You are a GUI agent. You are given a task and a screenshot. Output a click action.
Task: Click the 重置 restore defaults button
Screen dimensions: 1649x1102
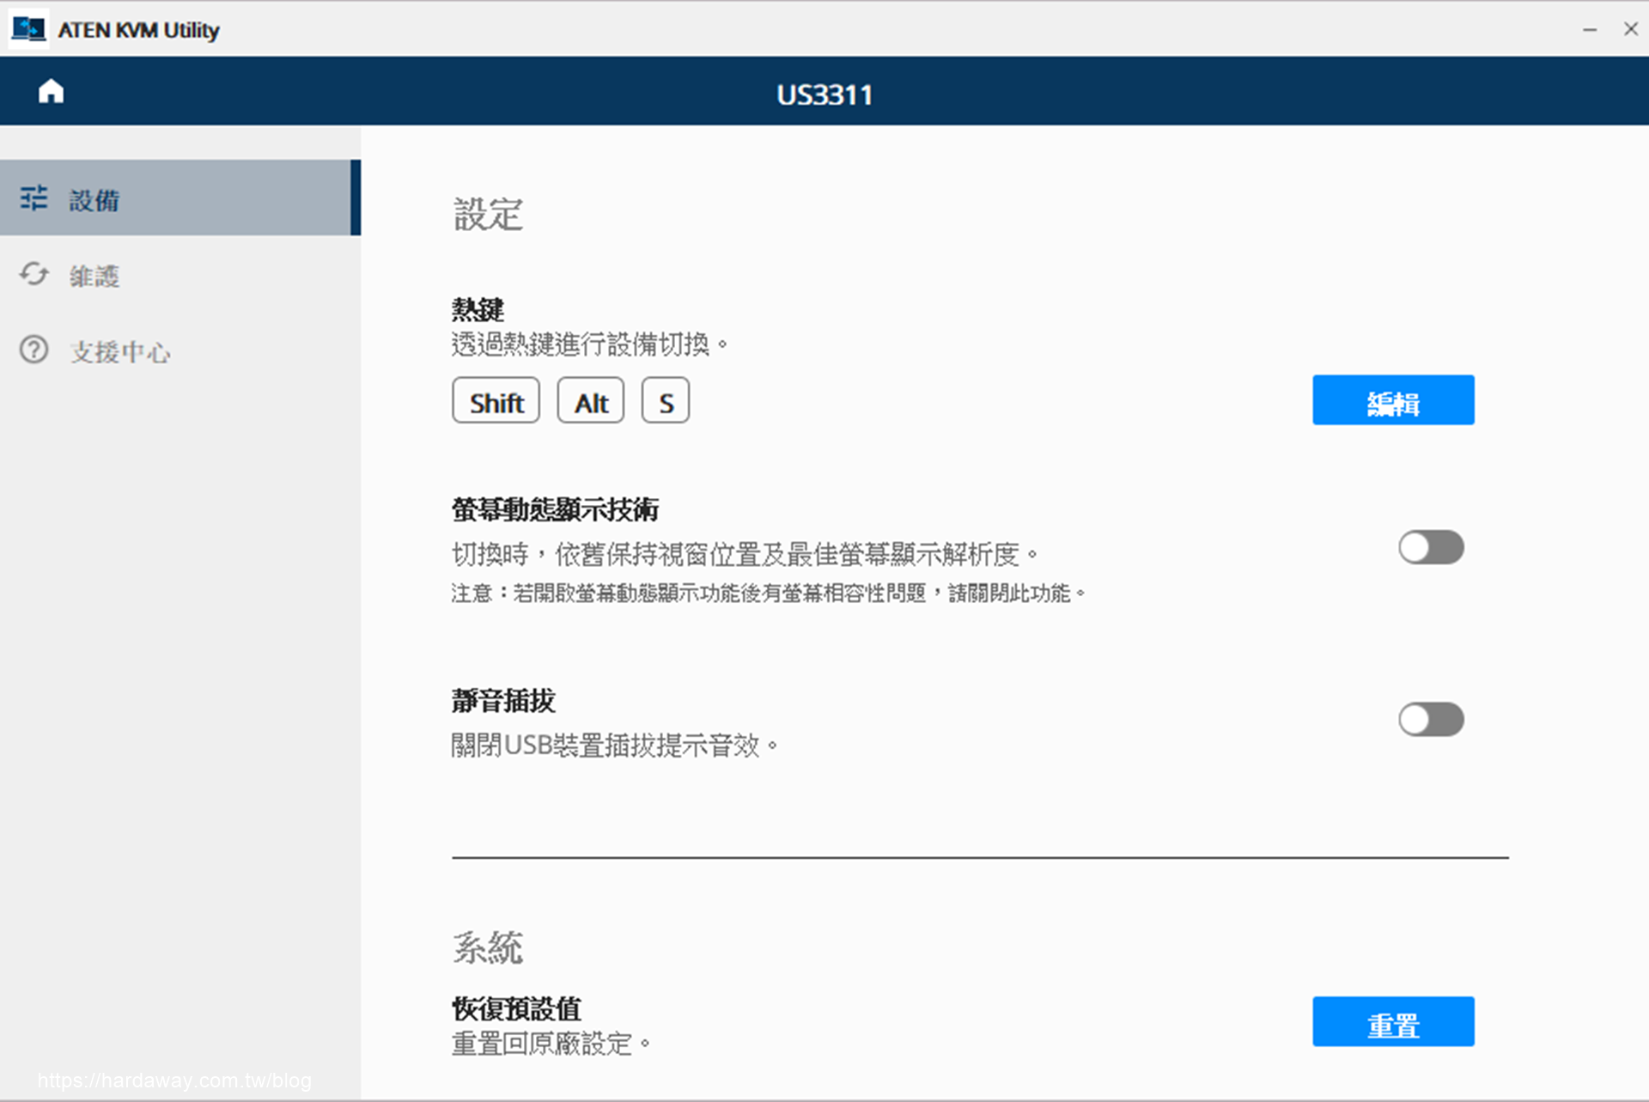click(x=1393, y=1021)
